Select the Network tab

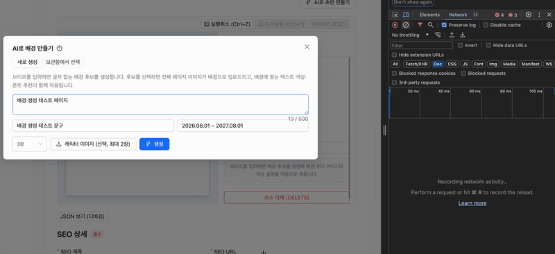point(458,15)
